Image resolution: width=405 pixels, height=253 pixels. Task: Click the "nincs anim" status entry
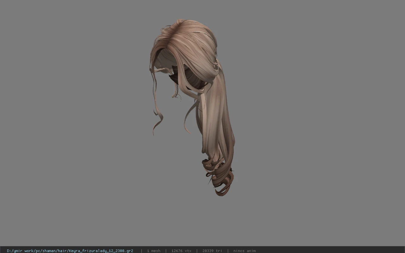click(x=245, y=251)
